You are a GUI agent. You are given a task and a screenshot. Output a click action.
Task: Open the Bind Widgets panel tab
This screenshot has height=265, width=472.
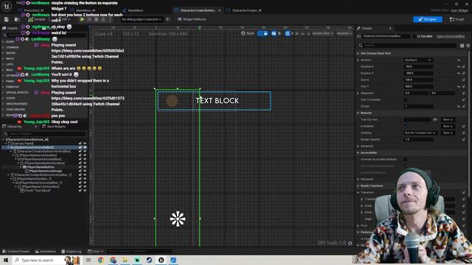pos(54,127)
